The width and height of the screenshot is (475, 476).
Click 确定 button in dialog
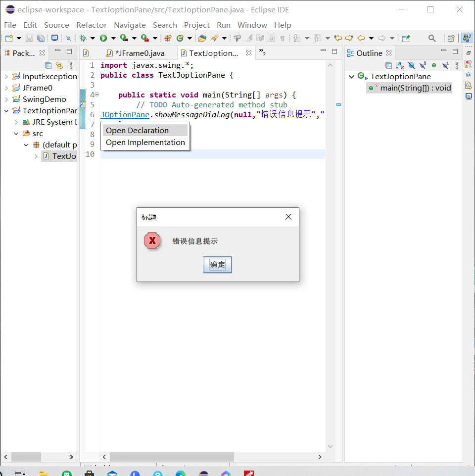(217, 265)
